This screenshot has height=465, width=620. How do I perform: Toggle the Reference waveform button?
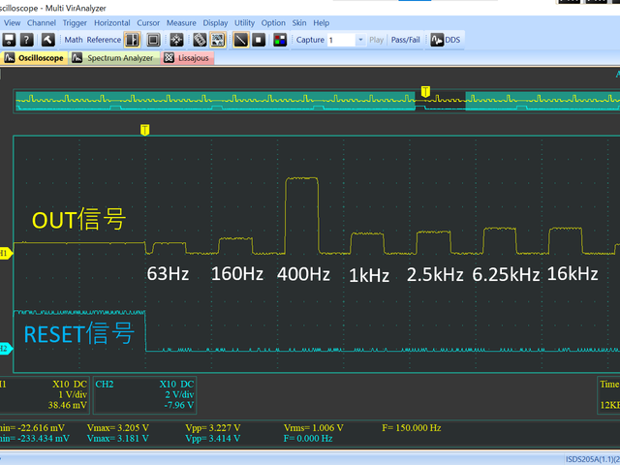point(105,40)
